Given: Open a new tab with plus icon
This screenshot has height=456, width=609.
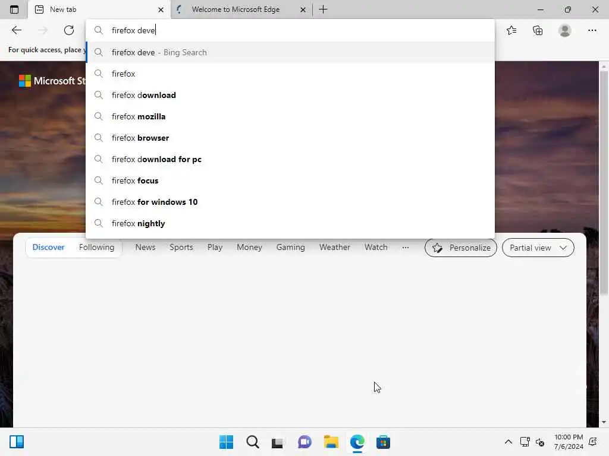Looking at the screenshot, I should (x=323, y=9).
